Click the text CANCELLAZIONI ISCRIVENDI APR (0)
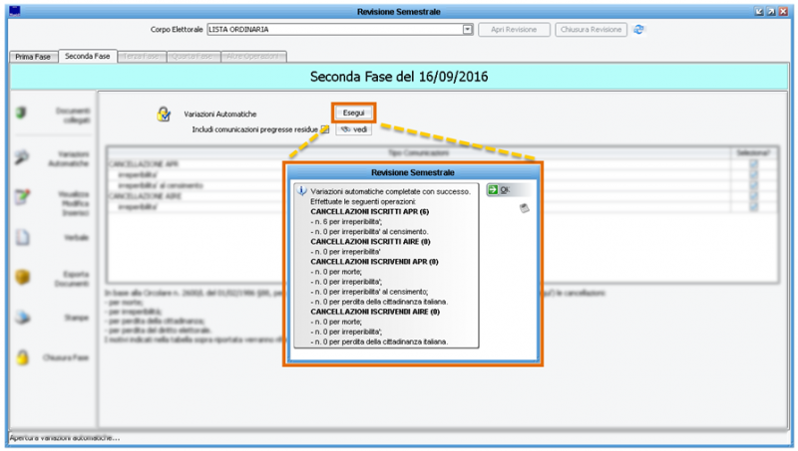Image resolution: width=798 pixels, height=451 pixels. coord(374,262)
